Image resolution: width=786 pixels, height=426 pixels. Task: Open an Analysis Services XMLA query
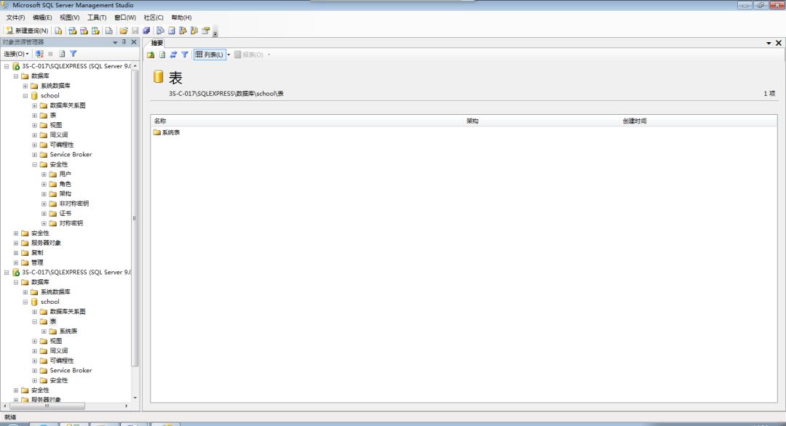pos(95,31)
